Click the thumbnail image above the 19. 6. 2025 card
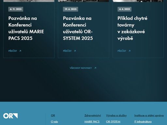This screenshot has height=125, width=167. [x=83, y=1]
